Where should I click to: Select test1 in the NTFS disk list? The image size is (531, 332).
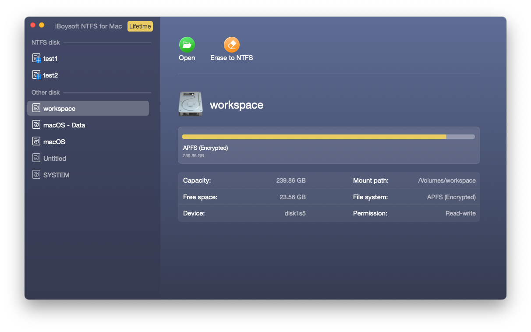[x=88, y=58]
